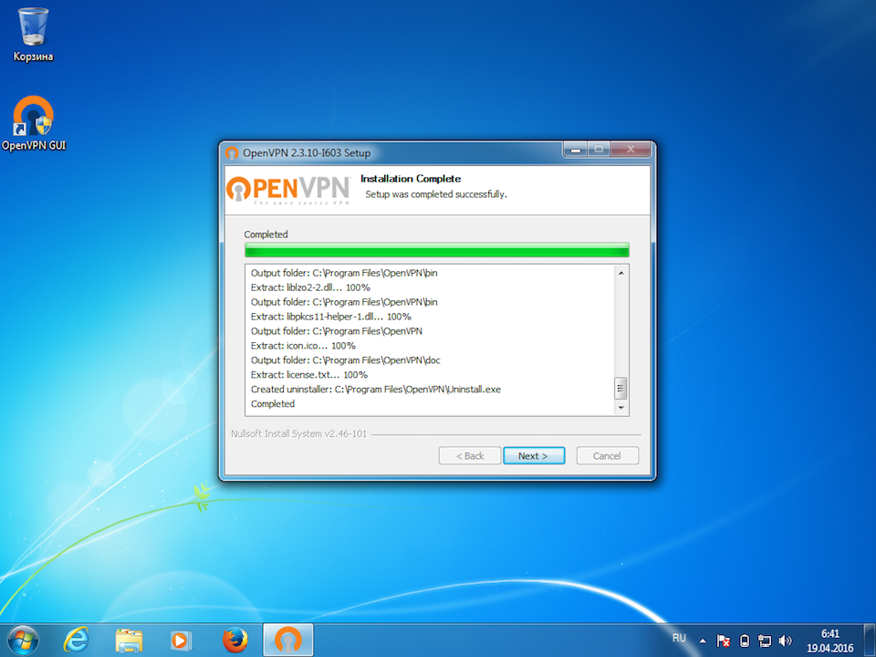Click the Cancel button in setup

click(x=607, y=456)
